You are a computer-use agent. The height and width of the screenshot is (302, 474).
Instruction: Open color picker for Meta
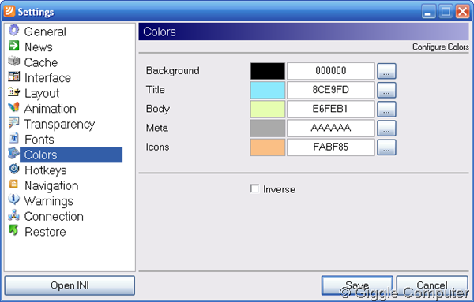coord(386,129)
